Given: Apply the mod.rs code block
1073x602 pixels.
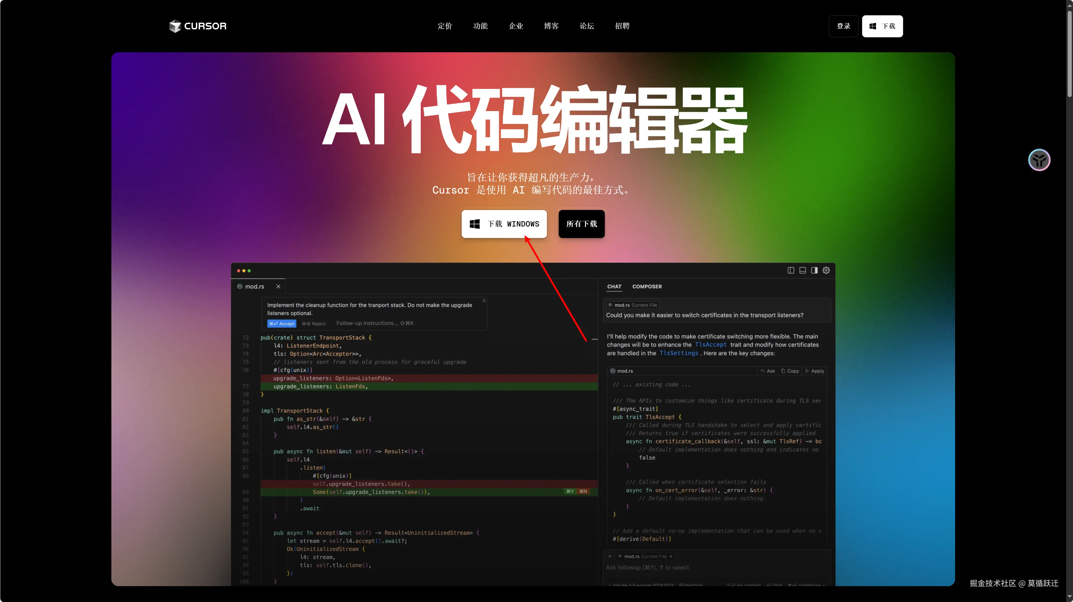Looking at the screenshot, I should (x=815, y=371).
